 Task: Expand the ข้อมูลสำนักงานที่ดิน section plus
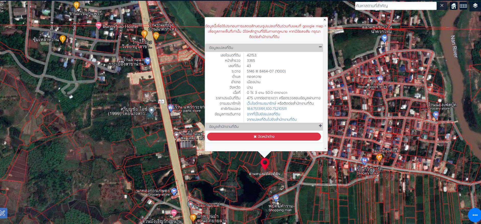tap(320, 126)
